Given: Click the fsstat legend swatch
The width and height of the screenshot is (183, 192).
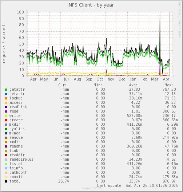Looking at the screenshot, I should (x=6, y=164).
